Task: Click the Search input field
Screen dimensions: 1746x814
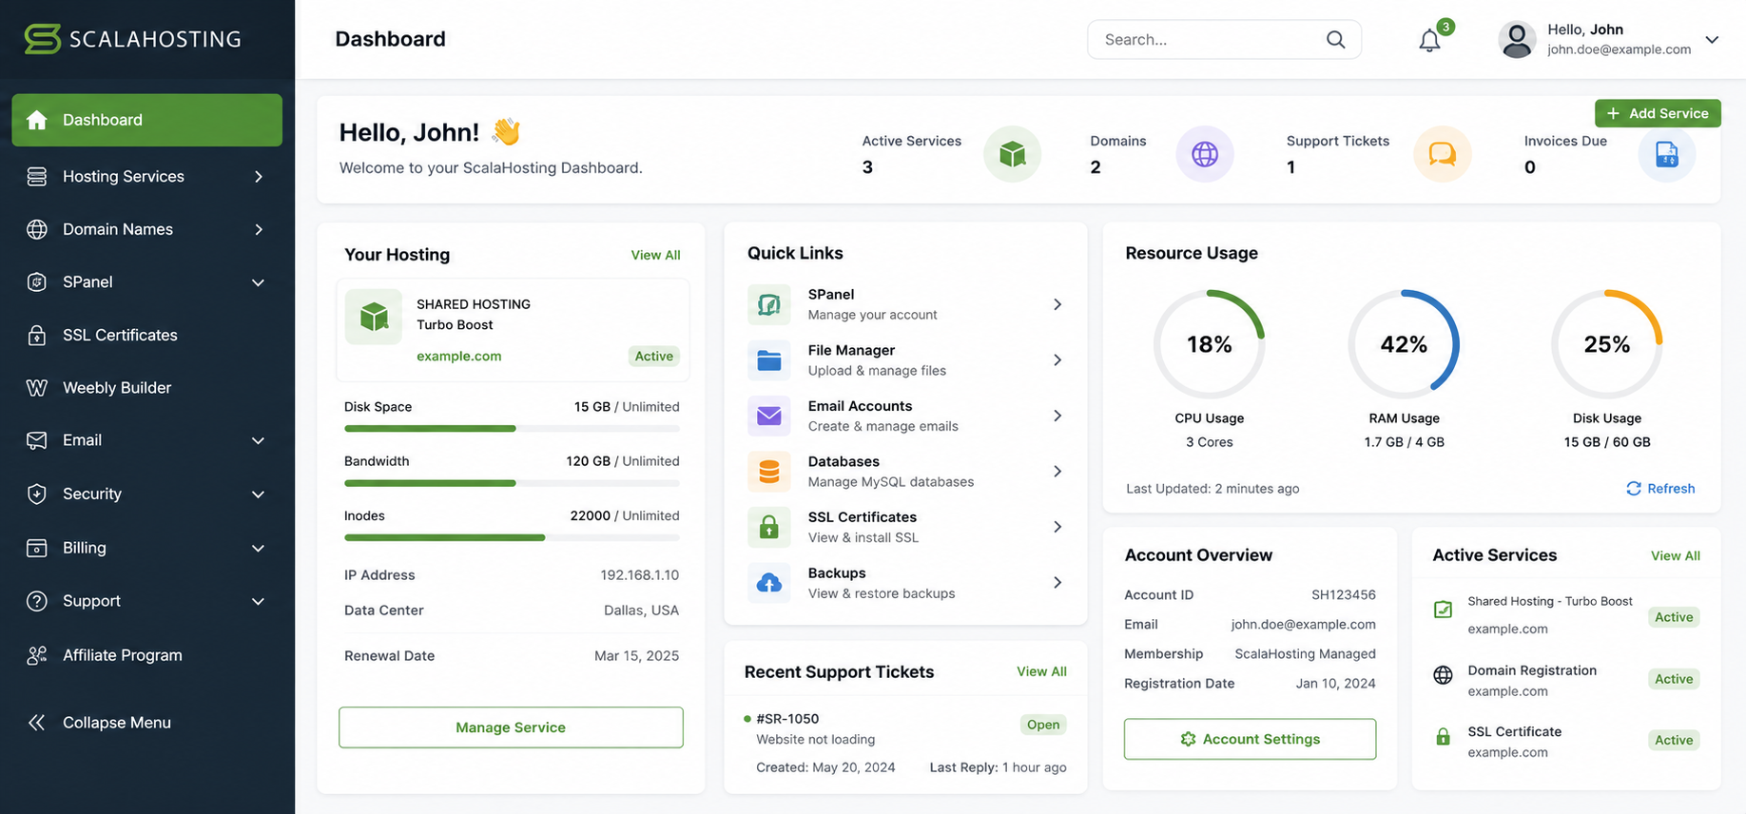Action: pos(1224,39)
